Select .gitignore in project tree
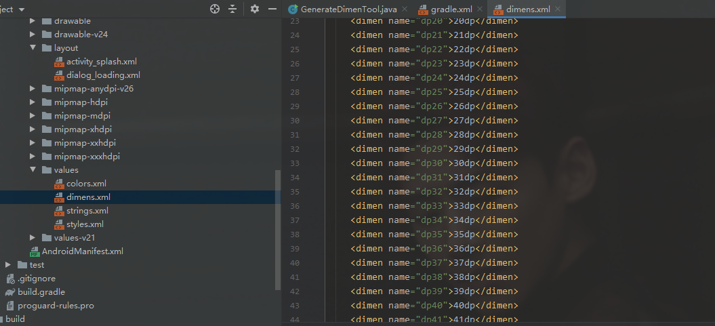This screenshot has width=715, height=326. coord(36,279)
